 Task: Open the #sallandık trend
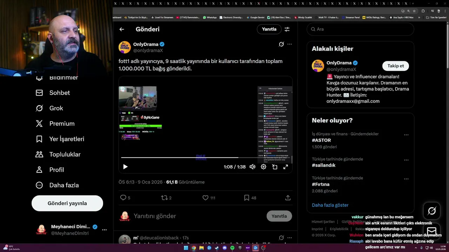point(324,165)
